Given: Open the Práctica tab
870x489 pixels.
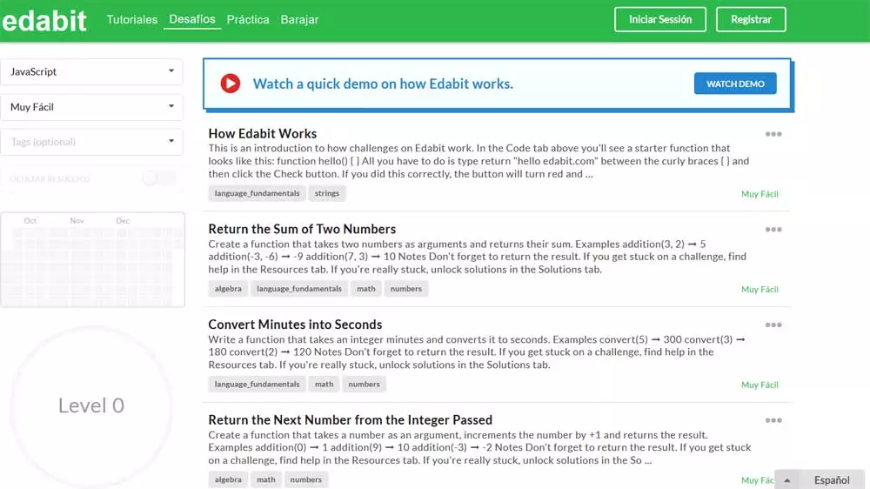Looking at the screenshot, I should pyautogui.click(x=247, y=19).
